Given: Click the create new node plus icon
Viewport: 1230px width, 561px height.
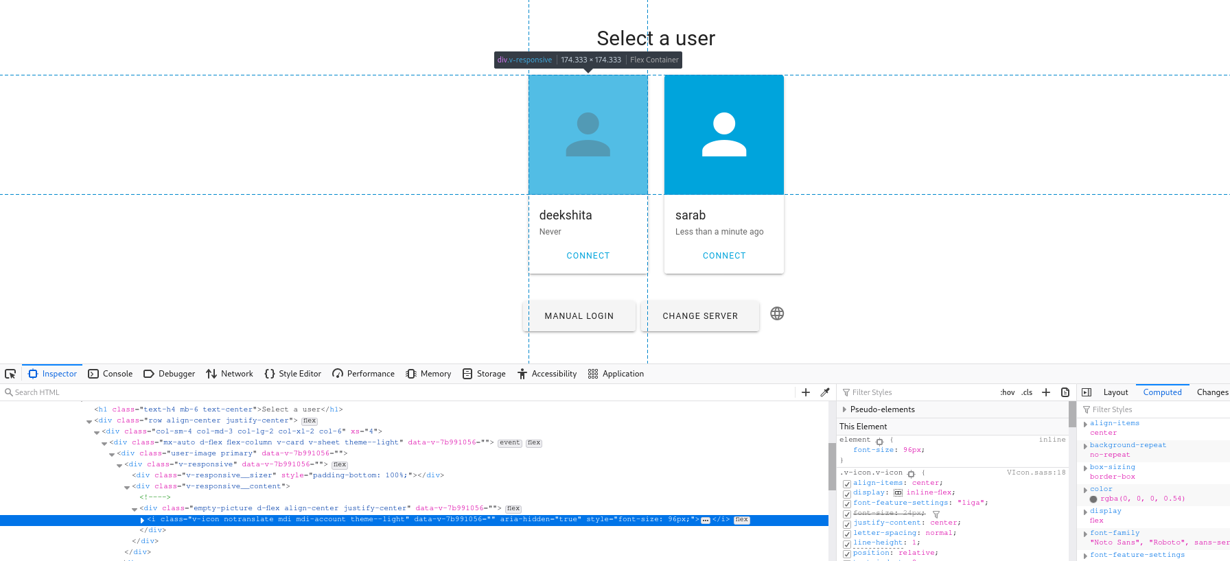Looking at the screenshot, I should (x=806, y=392).
